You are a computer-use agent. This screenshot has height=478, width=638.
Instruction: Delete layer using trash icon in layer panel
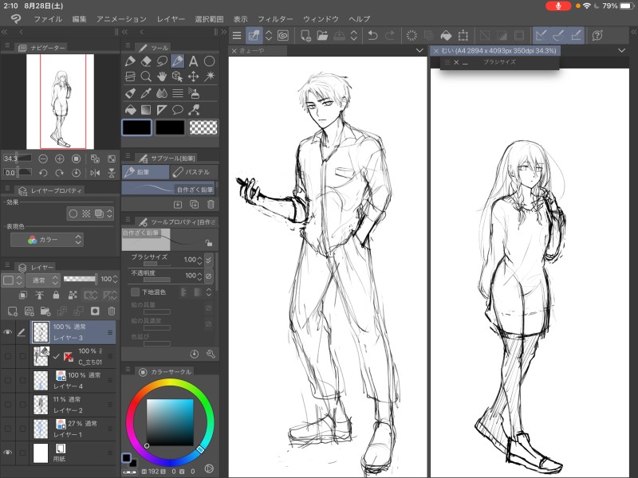coord(111,311)
